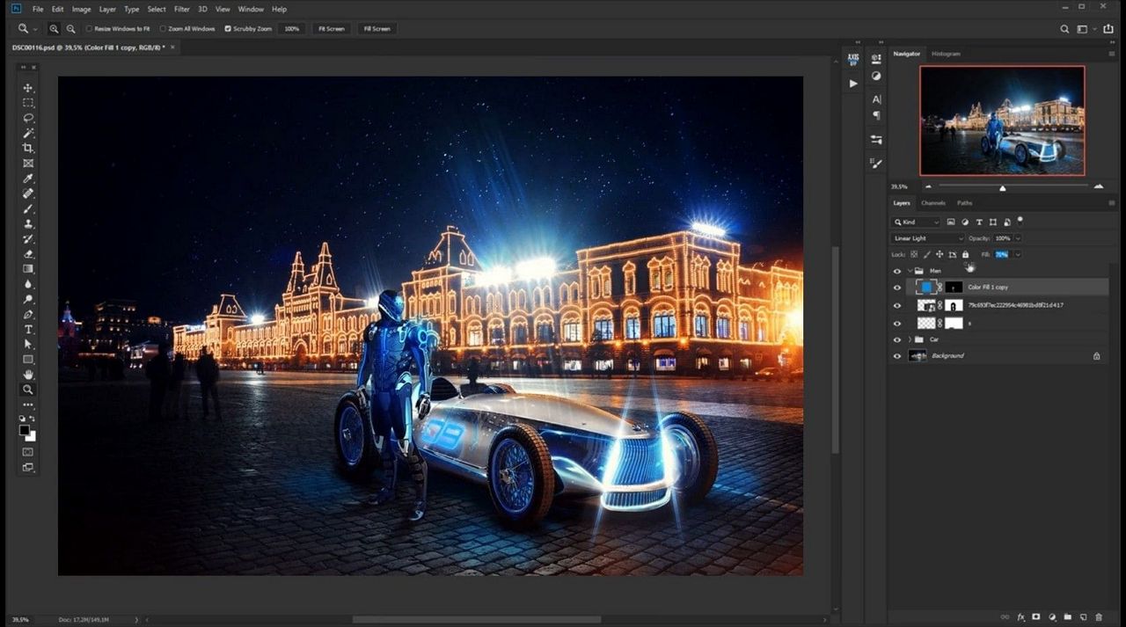The image size is (1126, 627).
Task: Open the Filter menu
Action: [181, 9]
